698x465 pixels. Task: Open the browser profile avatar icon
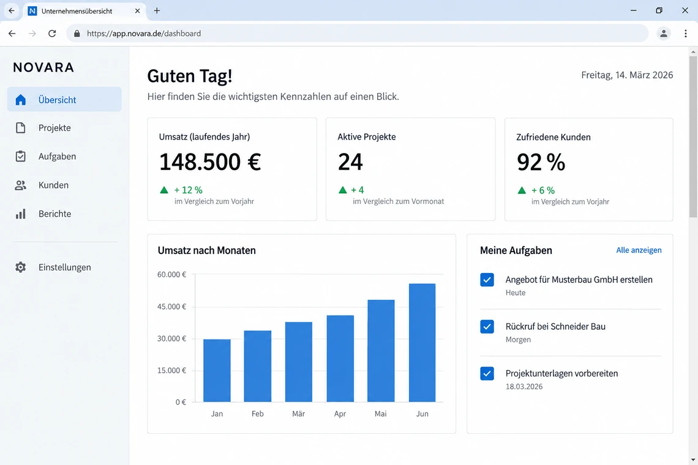663,34
